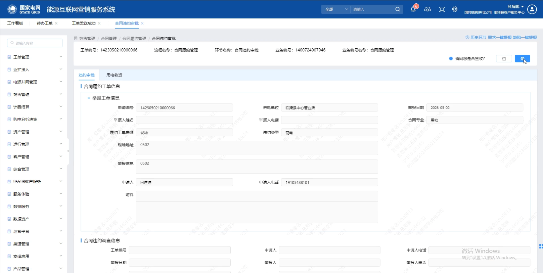Viewport: 543px width, 273px height.
Task: Collapse the 举报工单信息 section
Action: (x=89, y=98)
